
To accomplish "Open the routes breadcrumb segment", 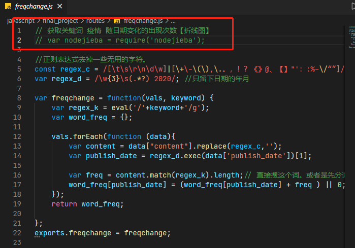I will coord(95,21).
